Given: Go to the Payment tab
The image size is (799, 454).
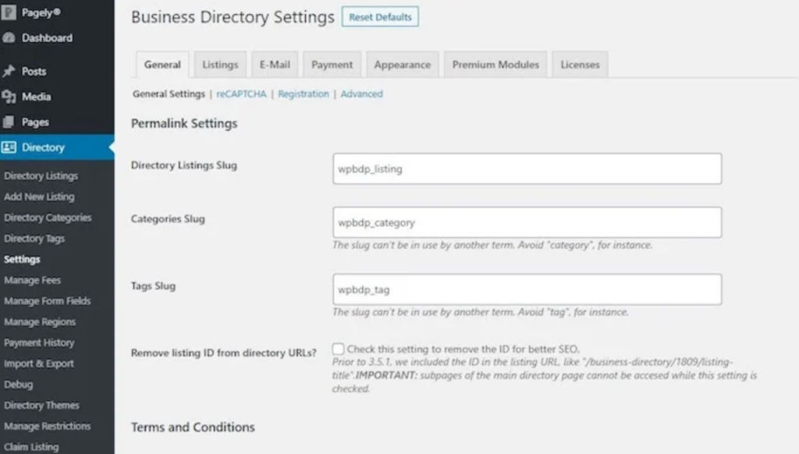Looking at the screenshot, I should (332, 65).
